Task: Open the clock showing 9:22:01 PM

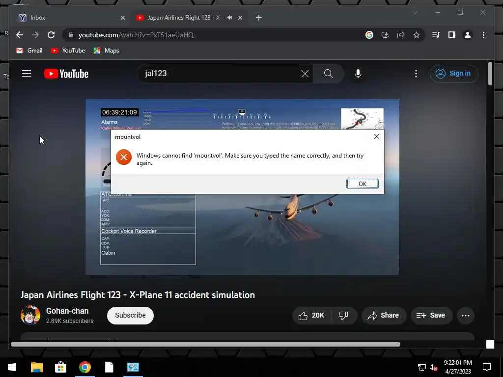Action: tap(458, 367)
